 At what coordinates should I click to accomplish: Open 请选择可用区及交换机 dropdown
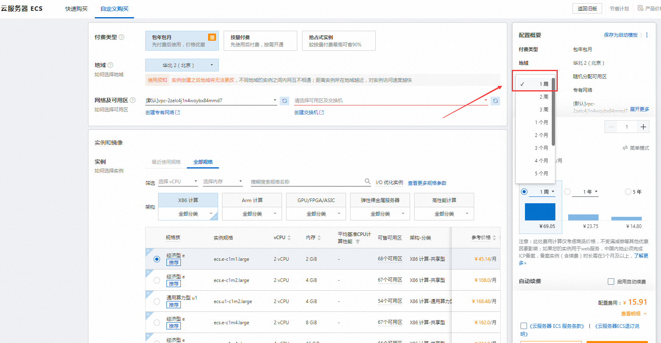[391, 101]
